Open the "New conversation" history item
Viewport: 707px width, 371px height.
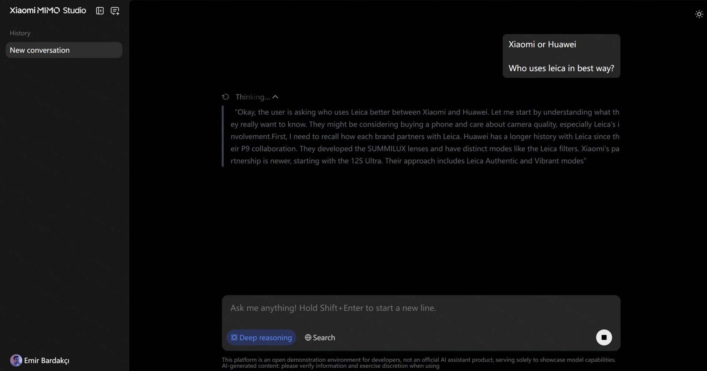[64, 50]
